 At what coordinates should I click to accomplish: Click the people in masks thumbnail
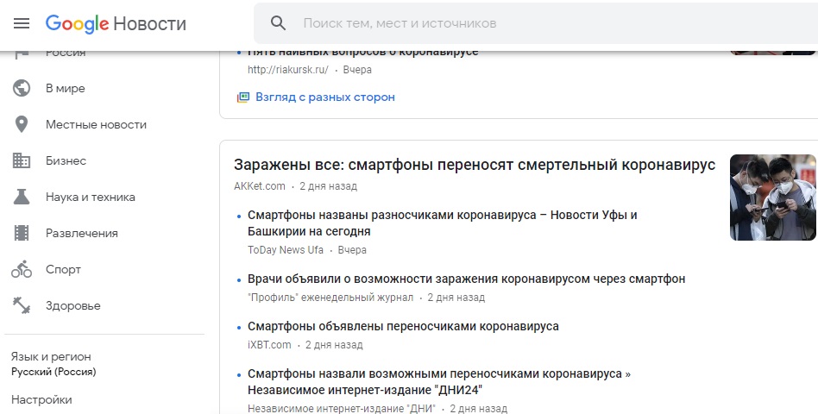(x=773, y=198)
